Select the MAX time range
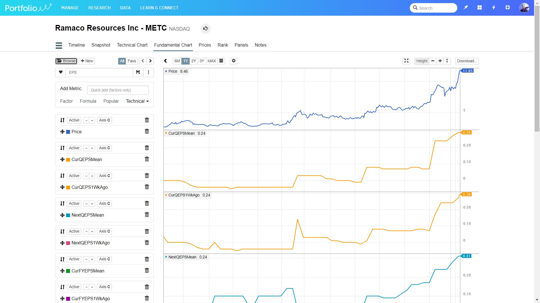Image resolution: width=540 pixels, height=303 pixels. tap(211, 61)
